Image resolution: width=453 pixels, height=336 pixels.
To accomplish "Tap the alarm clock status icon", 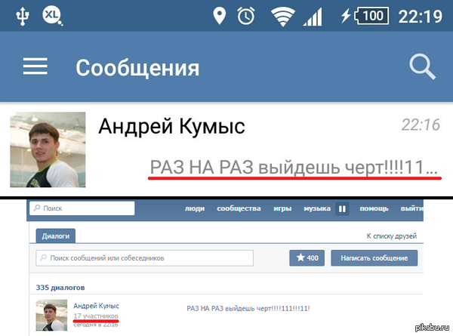I will coord(246,16).
